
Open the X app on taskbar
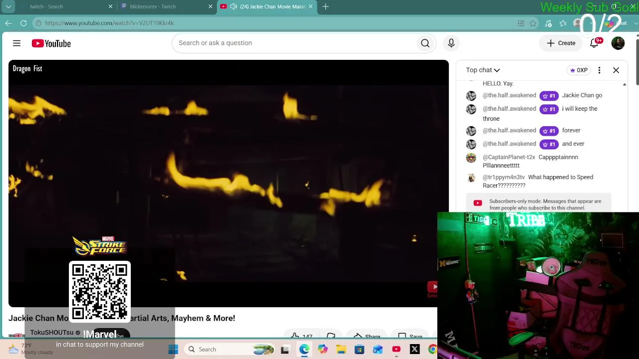415,350
